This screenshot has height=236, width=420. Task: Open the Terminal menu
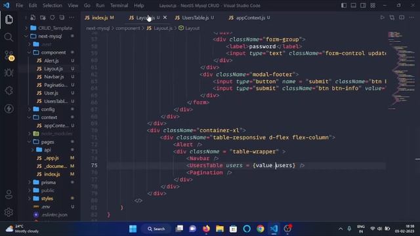(119, 5)
